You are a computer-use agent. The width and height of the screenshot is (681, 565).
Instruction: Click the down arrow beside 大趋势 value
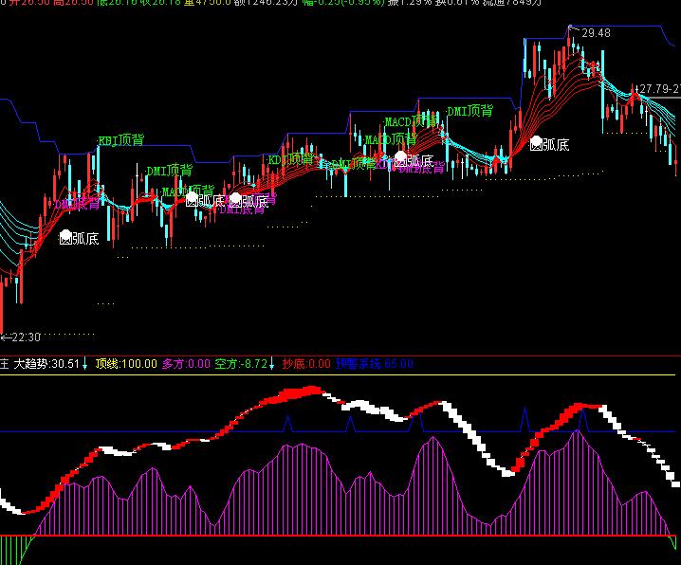pos(85,364)
